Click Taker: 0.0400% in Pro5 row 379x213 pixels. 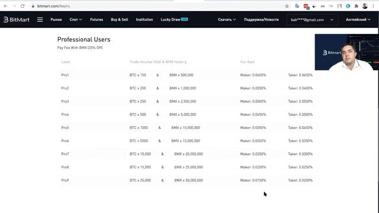(x=300, y=128)
